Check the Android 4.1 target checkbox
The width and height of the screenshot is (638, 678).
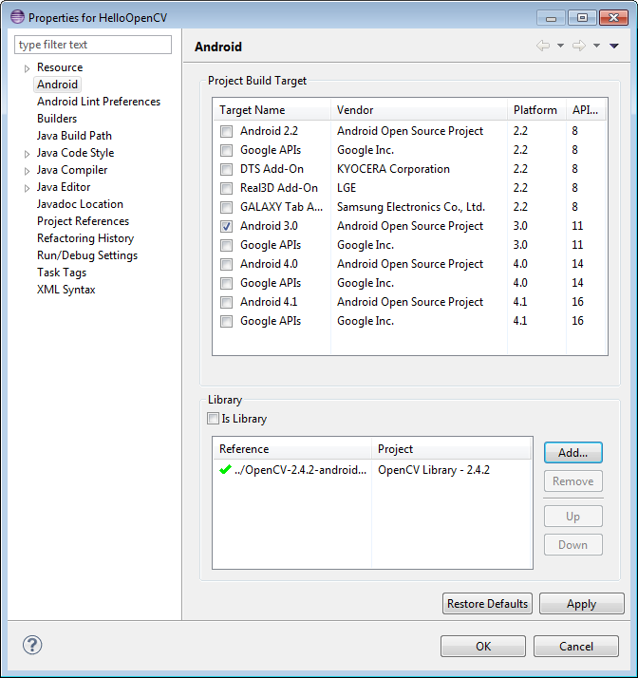click(226, 302)
